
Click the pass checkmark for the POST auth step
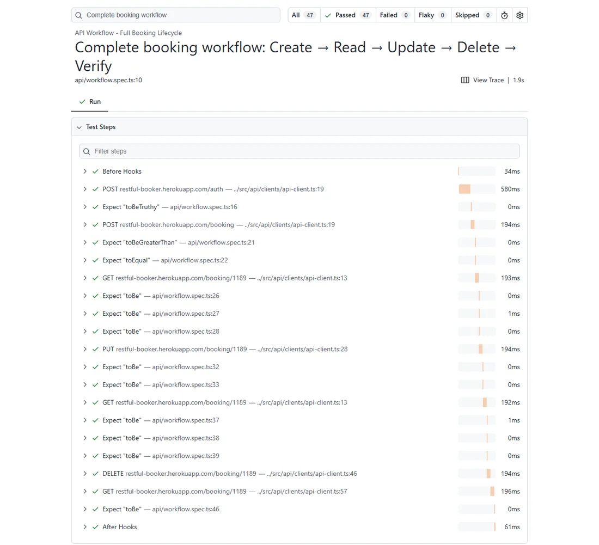(95, 189)
